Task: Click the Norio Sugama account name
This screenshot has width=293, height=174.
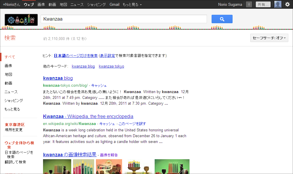Action: pyautogui.click(x=230, y=4)
